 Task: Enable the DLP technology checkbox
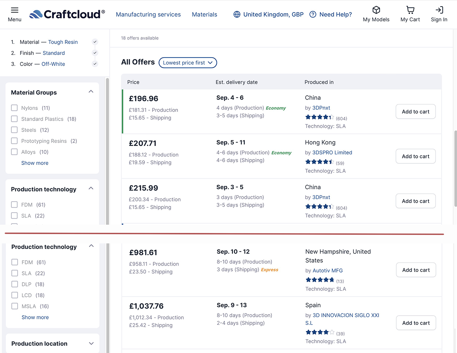click(x=15, y=284)
